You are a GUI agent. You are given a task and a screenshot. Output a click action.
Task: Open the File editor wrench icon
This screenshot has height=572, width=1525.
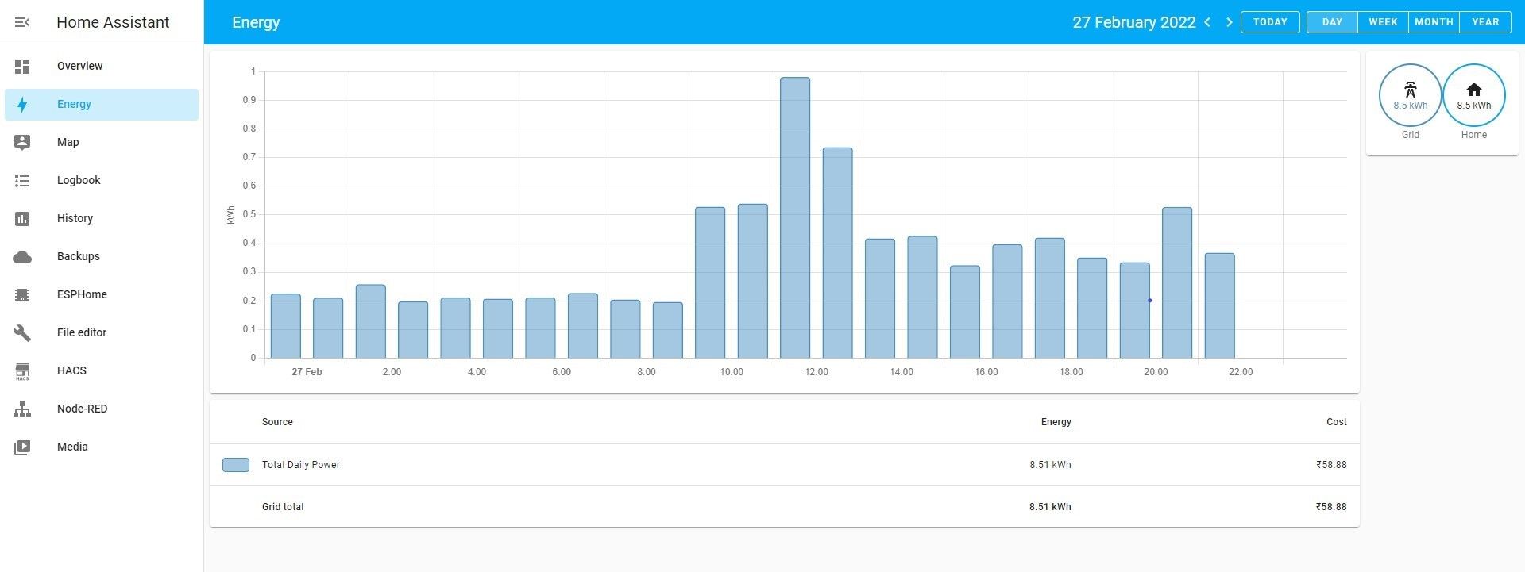click(22, 332)
